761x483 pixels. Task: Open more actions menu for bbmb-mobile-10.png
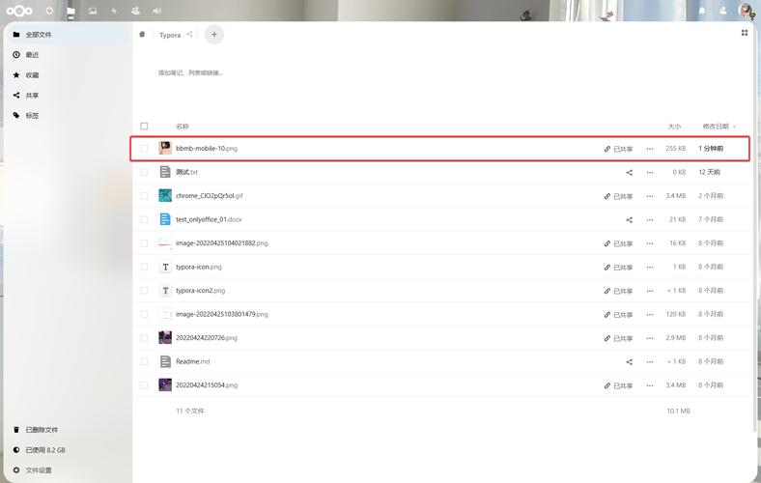[x=650, y=149]
